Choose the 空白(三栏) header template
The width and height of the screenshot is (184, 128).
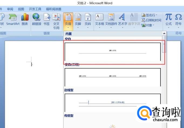(113, 77)
